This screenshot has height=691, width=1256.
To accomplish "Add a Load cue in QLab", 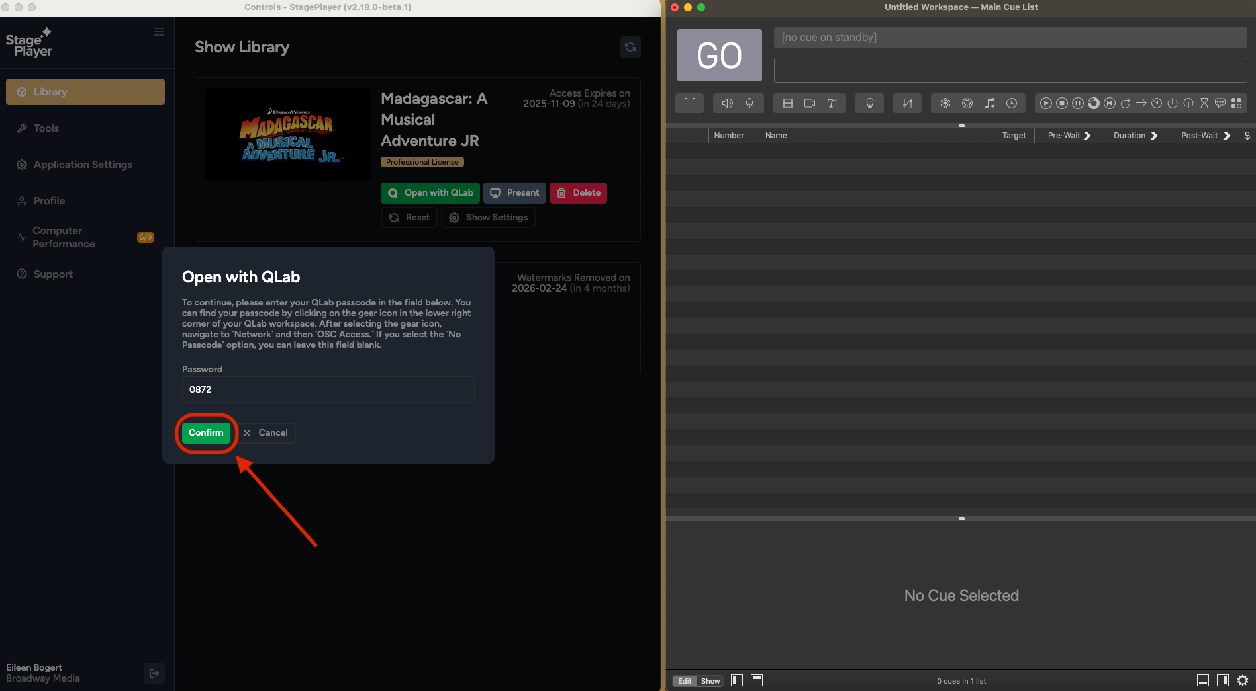I will 1094,103.
